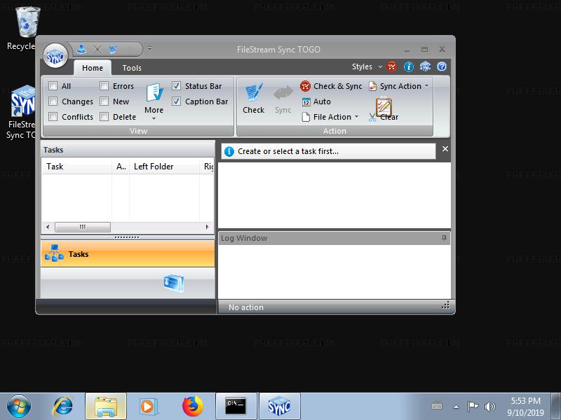The width and height of the screenshot is (561, 420).
Task: Open Windows Explorer from the taskbar
Action: click(x=106, y=406)
